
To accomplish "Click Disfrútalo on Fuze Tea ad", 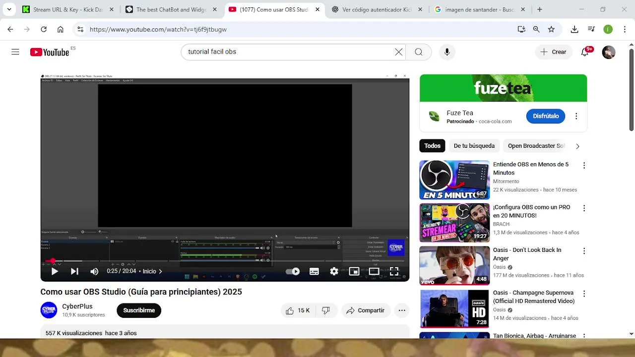I will coord(546,116).
